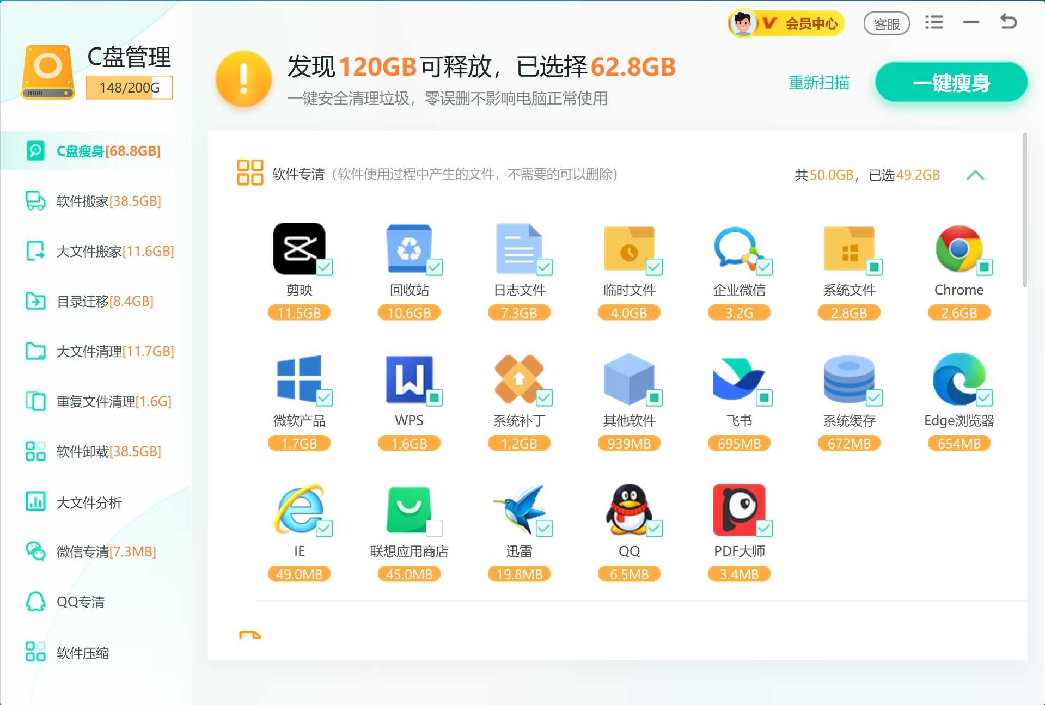Viewport: 1045px width, 705px height.
Task: Open C盘瘦身[68.8GB] tab
Action: (96, 151)
